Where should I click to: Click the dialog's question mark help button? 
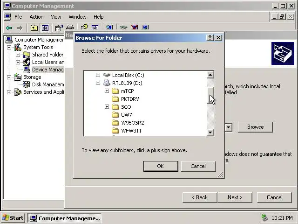pyautogui.click(x=210, y=38)
